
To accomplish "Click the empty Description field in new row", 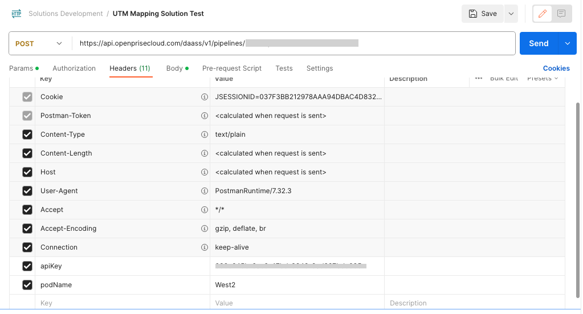I will (474, 303).
